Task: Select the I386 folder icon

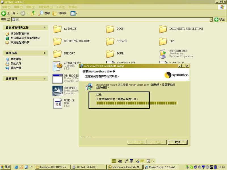Action: 163,41
